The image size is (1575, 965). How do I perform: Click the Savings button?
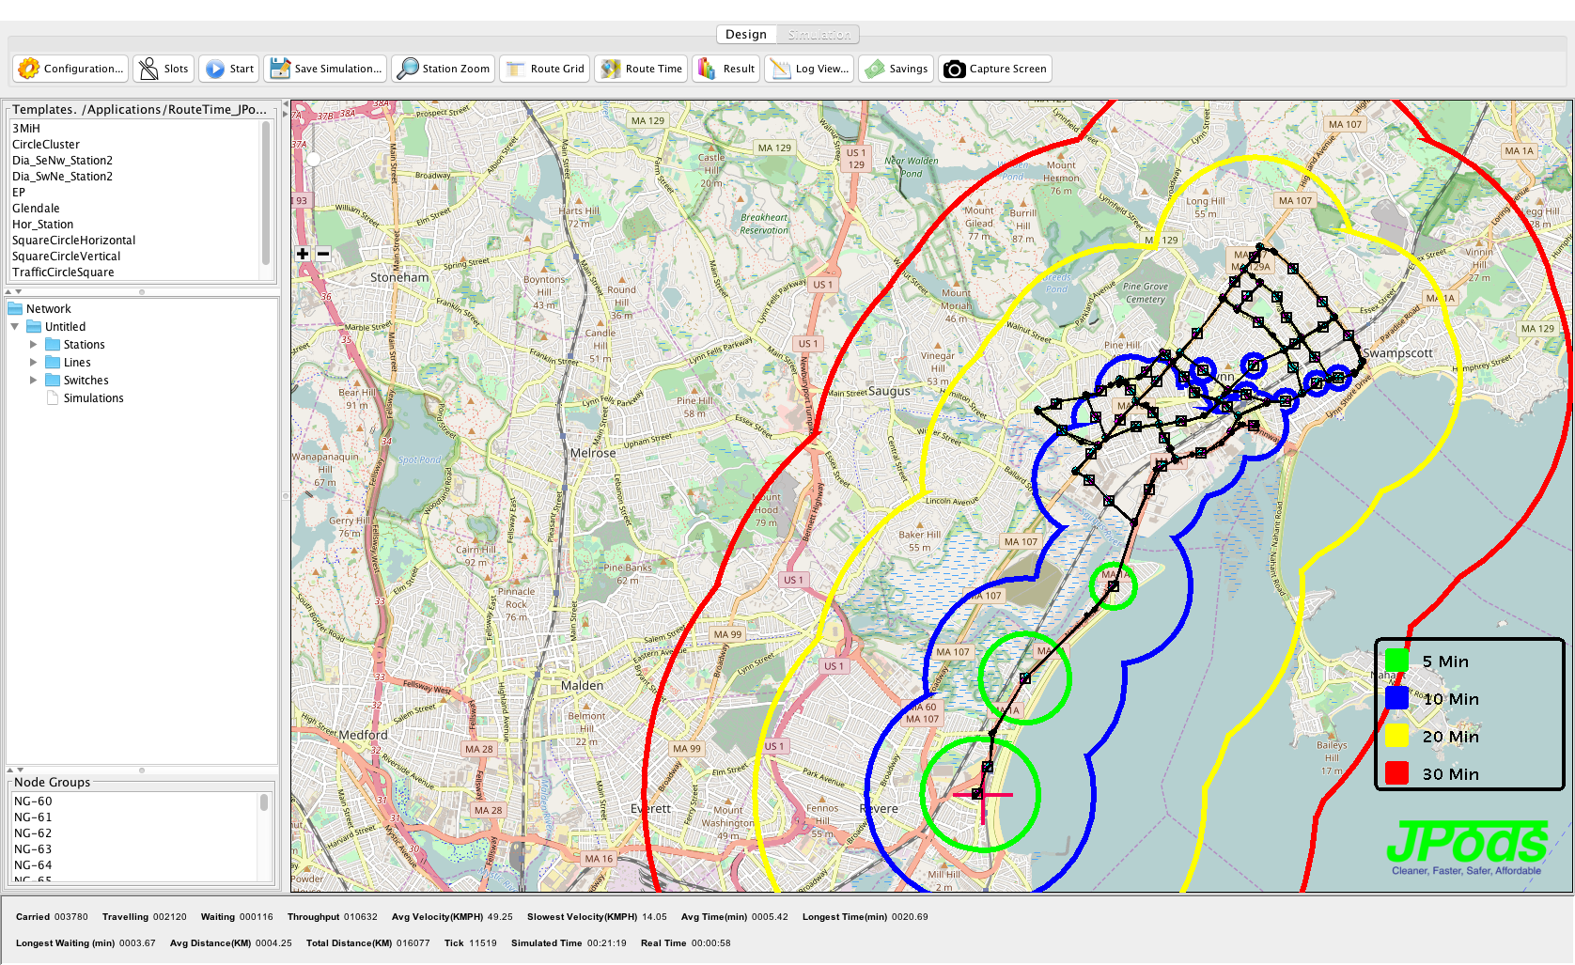[x=897, y=69]
